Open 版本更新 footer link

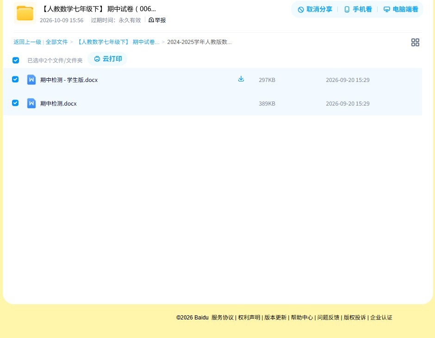coord(275,318)
